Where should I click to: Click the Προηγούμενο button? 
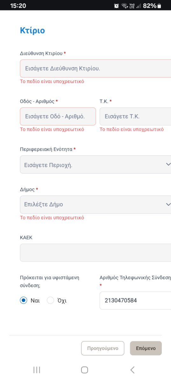(x=103, y=348)
